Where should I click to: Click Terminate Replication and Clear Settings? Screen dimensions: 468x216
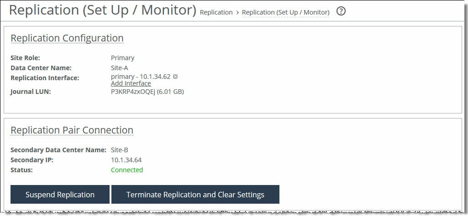(x=195, y=195)
